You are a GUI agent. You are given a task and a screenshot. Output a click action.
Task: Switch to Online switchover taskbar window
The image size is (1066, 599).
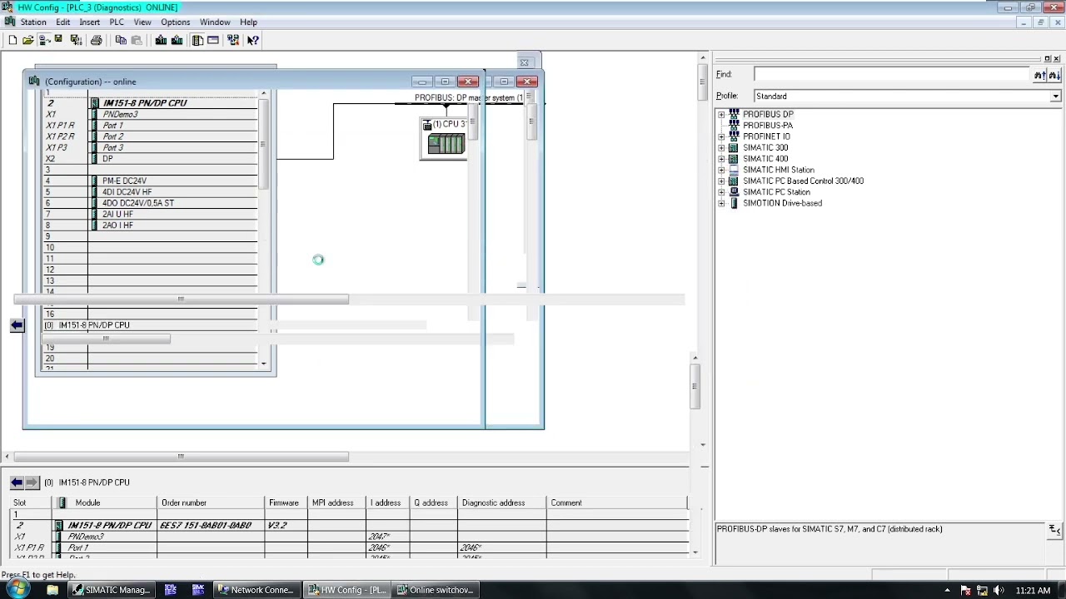click(436, 590)
